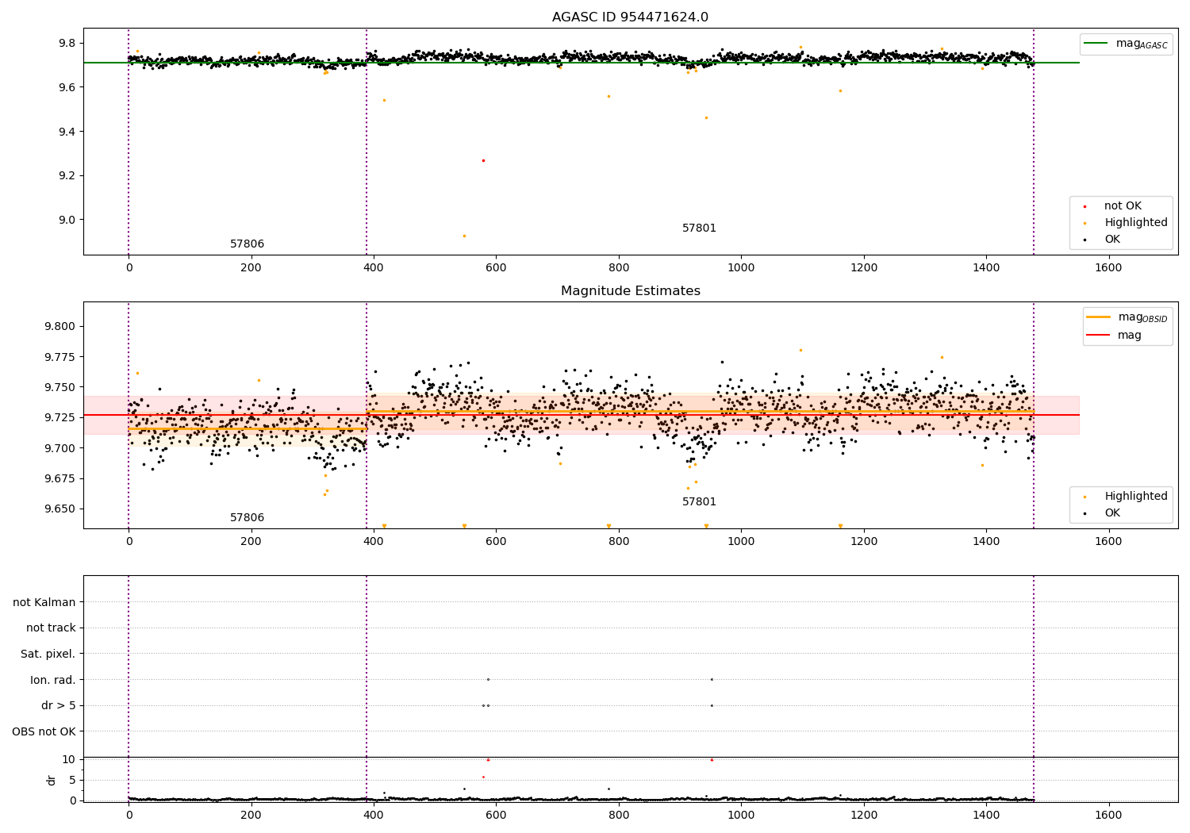
Task: Click the '57806' annotation in Magnitude Estimates plot
Action: point(247,518)
